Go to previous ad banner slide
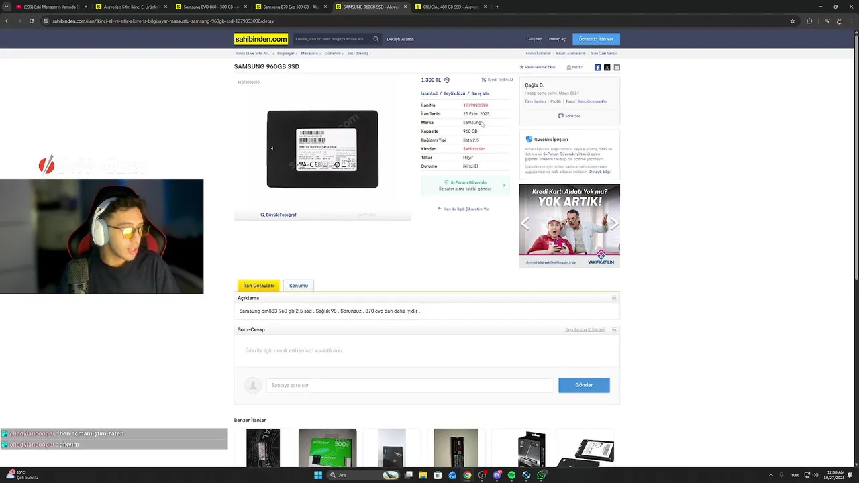The image size is (859, 483). click(x=525, y=224)
